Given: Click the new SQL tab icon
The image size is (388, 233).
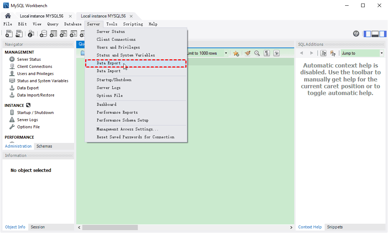Looking at the screenshot, I should point(9,34).
